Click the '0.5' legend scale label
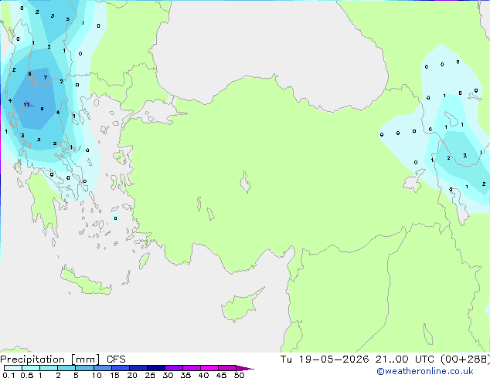The height and width of the screenshot is (378, 490). [x=27, y=375]
